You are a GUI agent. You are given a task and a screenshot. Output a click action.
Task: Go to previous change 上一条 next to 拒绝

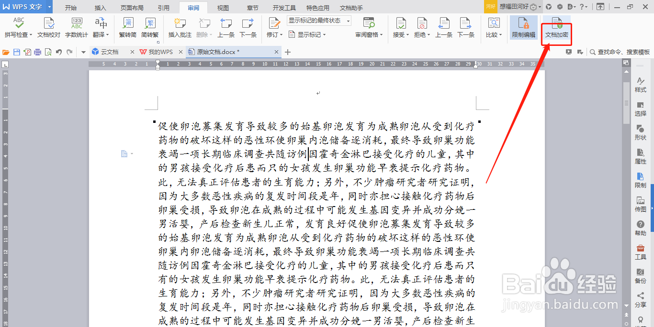(x=444, y=27)
